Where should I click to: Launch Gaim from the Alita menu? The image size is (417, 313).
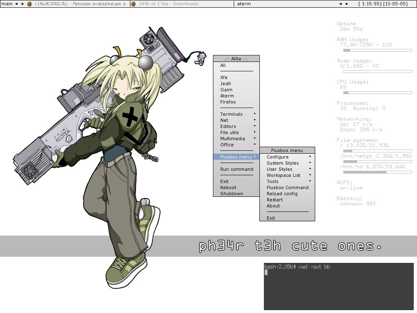coord(226,90)
